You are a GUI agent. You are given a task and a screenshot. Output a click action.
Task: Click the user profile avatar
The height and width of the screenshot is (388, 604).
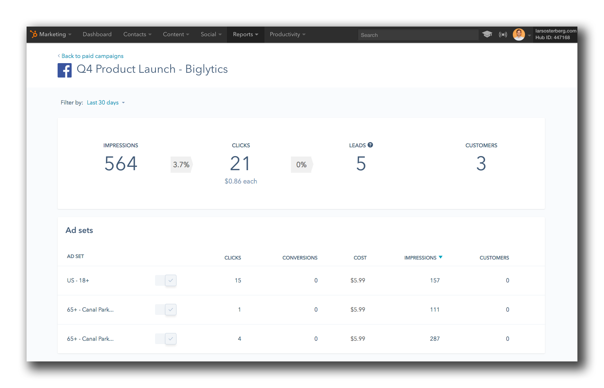(x=519, y=34)
